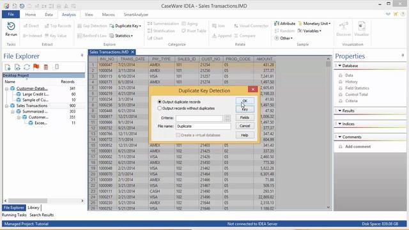The image size is (409, 230).
Task: Click the red flag icon in File Explorer
Action: [36, 67]
